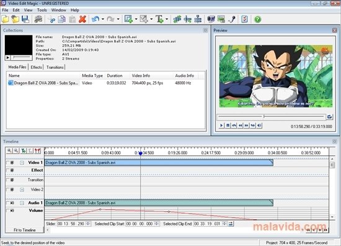341x246 pixels.
Task: Click the checklist options toolbar icon
Action: [244, 19]
